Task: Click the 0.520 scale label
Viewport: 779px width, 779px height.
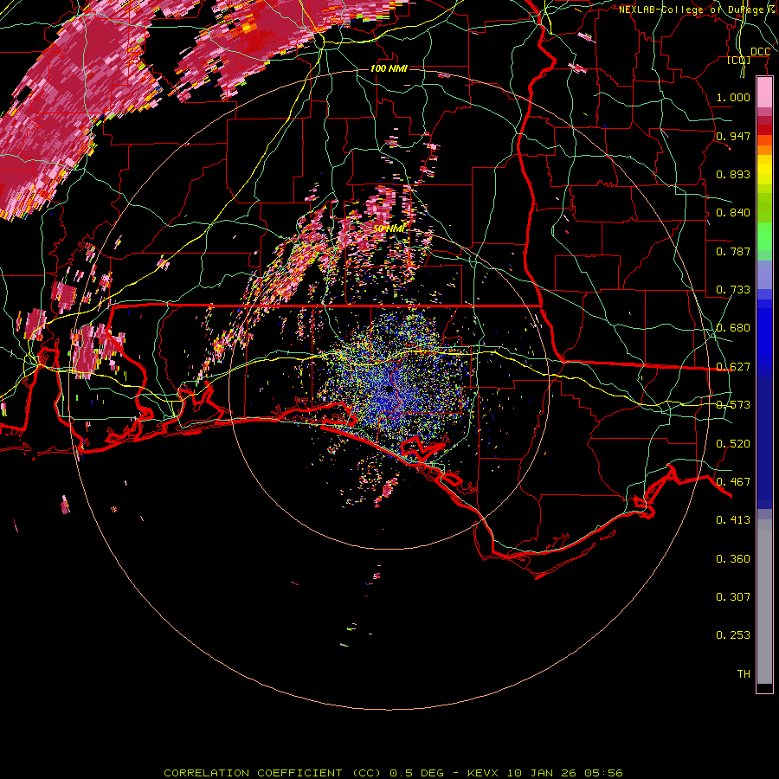Action: [733, 444]
